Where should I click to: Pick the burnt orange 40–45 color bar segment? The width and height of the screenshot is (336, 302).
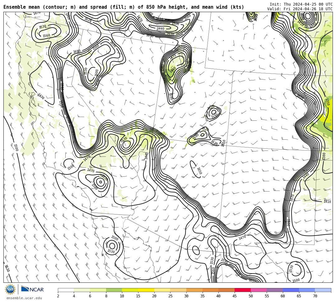(x=226, y=290)
